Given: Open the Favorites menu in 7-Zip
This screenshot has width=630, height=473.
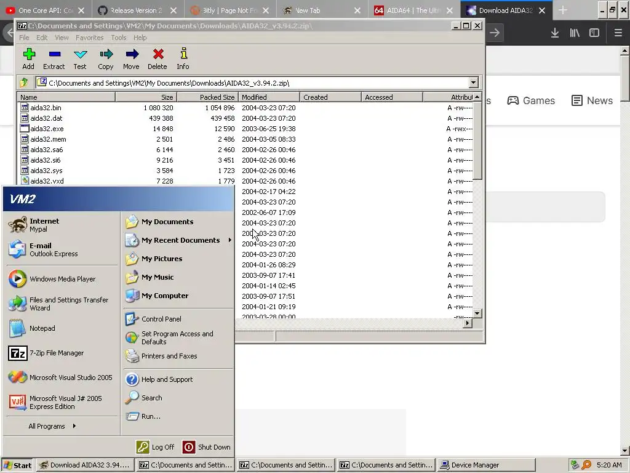Looking at the screenshot, I should pos(90,38).
